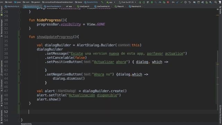This screenshot has height=125, width=222.
Task: Open the Device File Explorer tool window
Action: (220, 114)
